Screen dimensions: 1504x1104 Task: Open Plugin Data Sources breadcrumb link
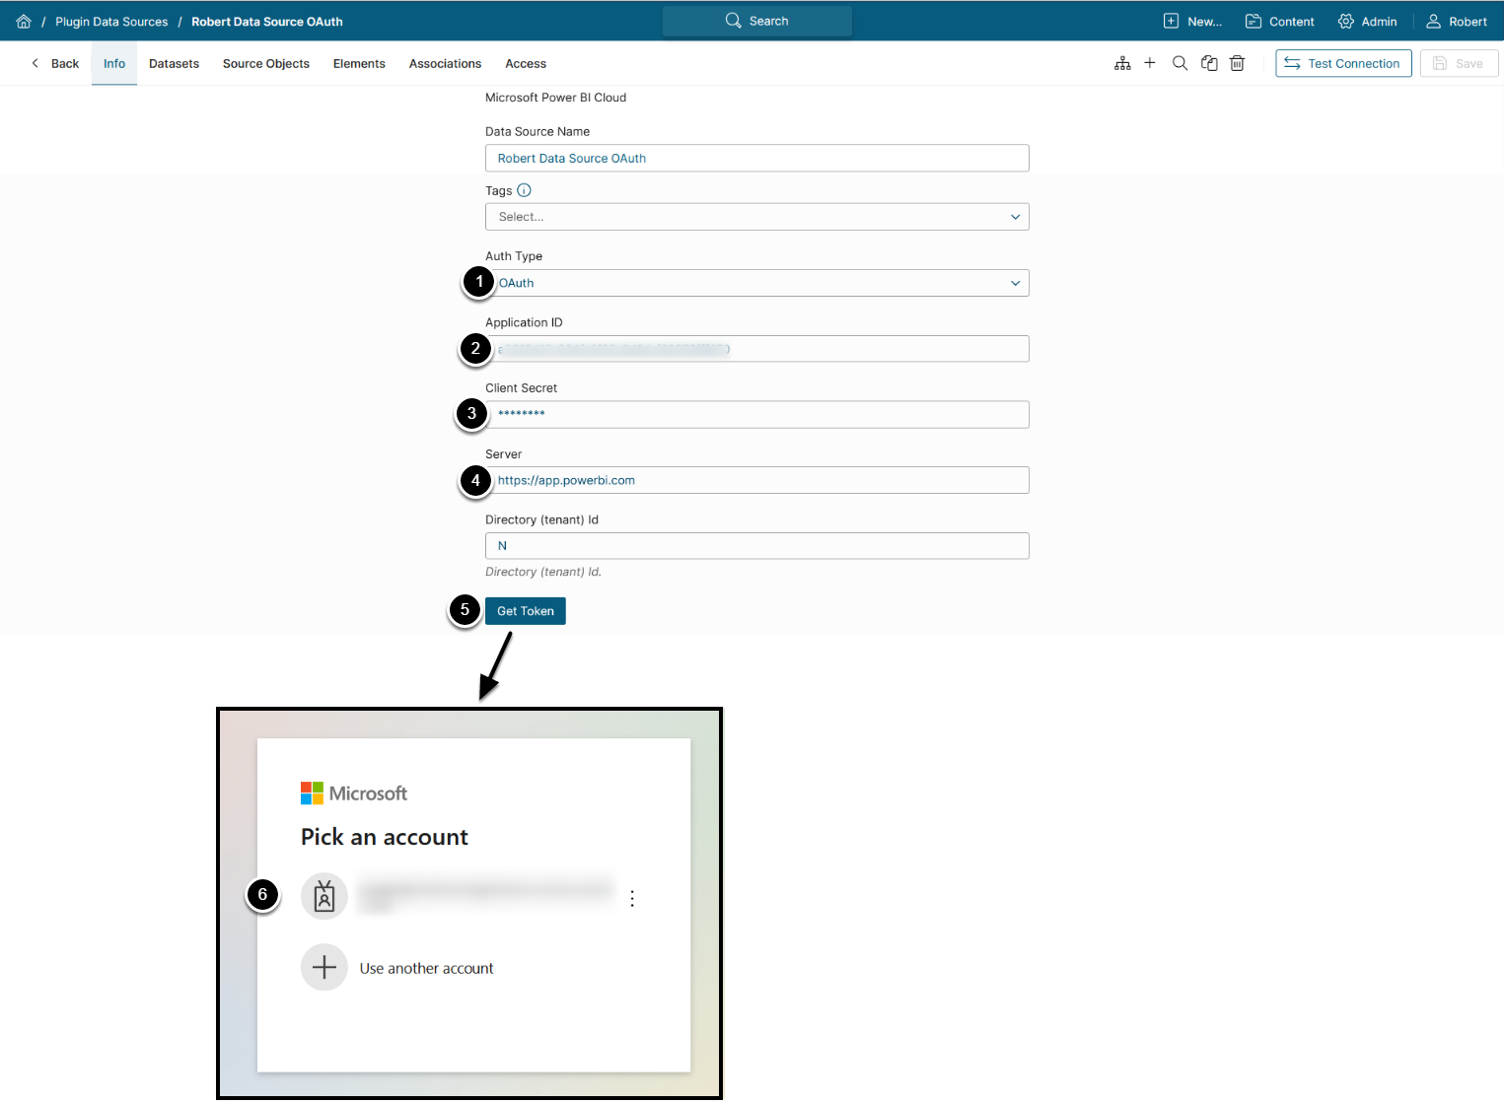[x=111, y=21]
